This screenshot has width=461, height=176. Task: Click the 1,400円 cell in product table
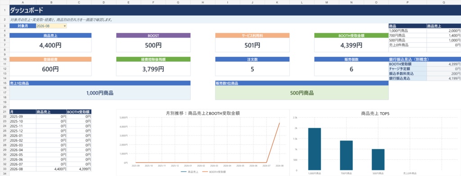(443, 35)
